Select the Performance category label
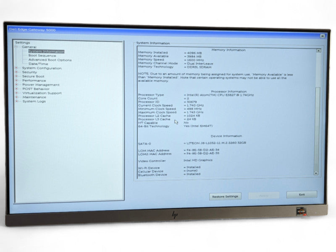Viewport: 336px width, 252px height. (34, 81)
